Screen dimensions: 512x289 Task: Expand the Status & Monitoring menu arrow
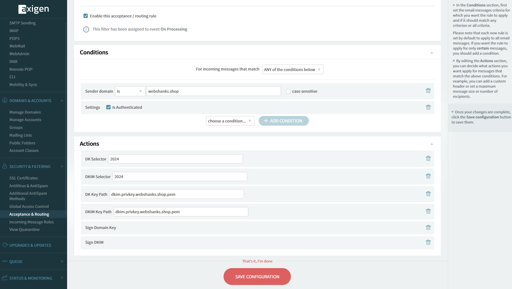(x=62, y=278)
